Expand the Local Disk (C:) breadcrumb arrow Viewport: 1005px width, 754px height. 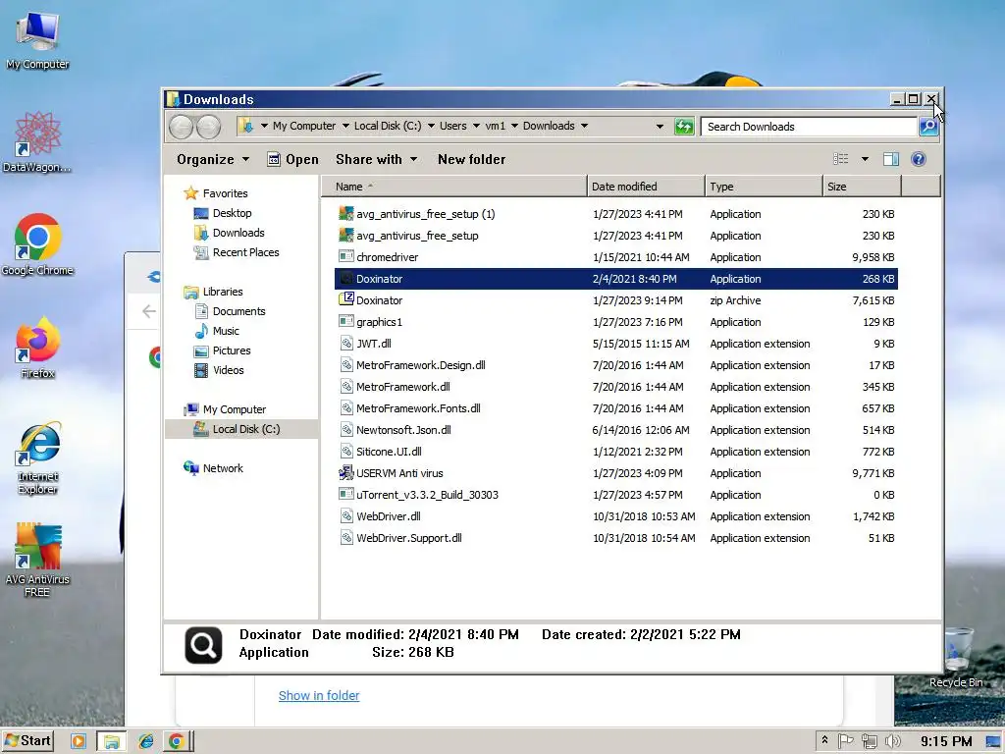tap(431, 126)
